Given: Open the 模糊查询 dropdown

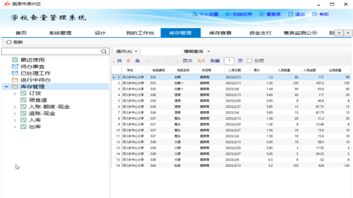Looking at the screenshot, I should coord(197,52).
